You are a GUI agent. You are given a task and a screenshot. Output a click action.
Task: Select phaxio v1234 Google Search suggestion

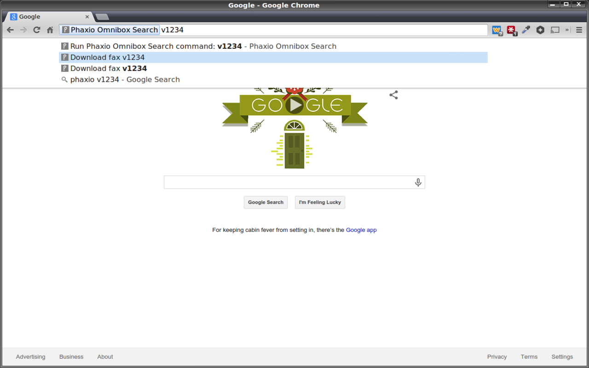tap(273, 79)
